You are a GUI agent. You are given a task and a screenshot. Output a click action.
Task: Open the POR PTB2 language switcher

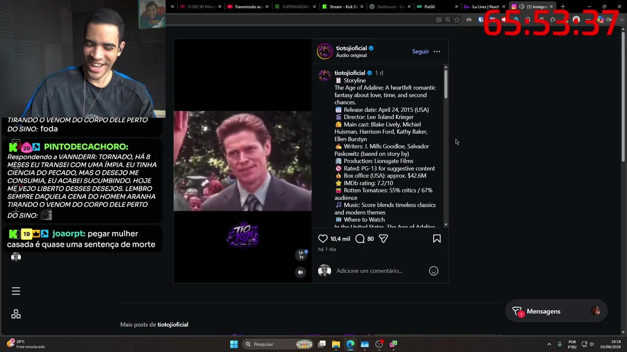(x=572, y=344)
